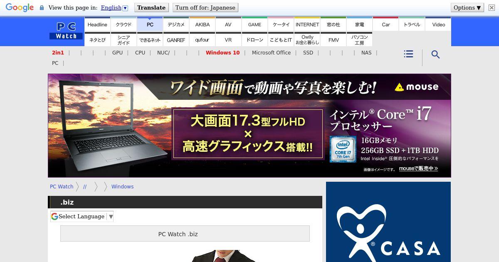Open the 家電 tab

(x=359, y=24)
